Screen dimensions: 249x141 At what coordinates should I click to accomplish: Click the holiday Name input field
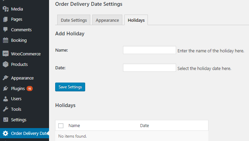click(x=150, y=50)
